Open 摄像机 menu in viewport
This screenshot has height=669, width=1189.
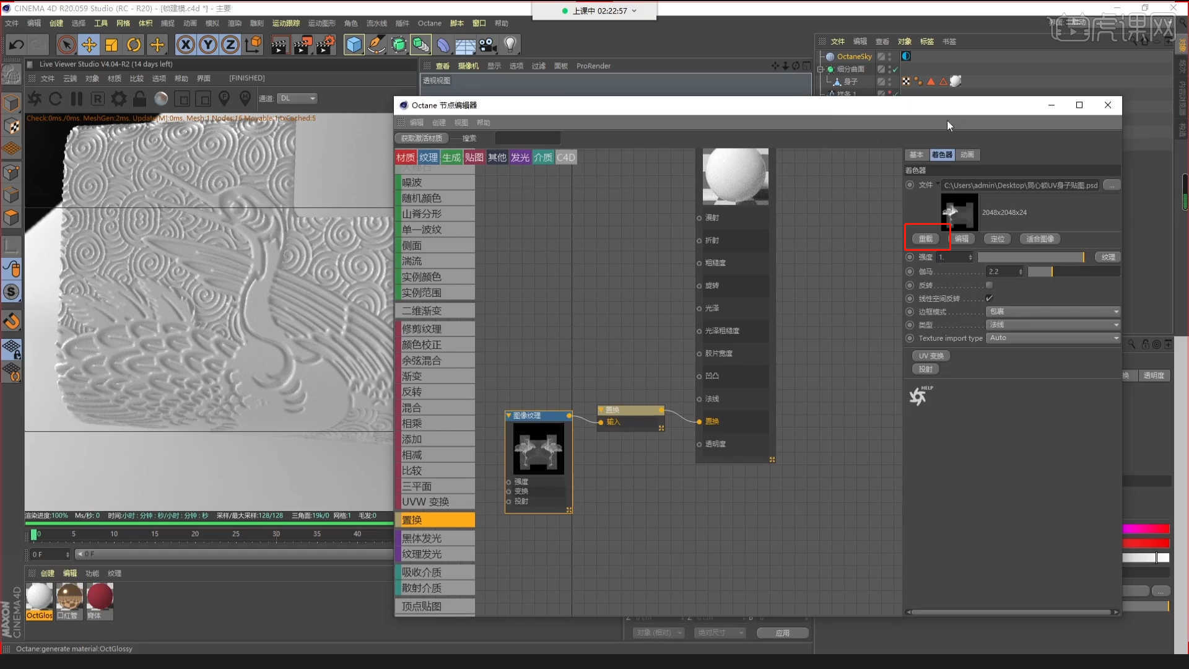point(468,66)
